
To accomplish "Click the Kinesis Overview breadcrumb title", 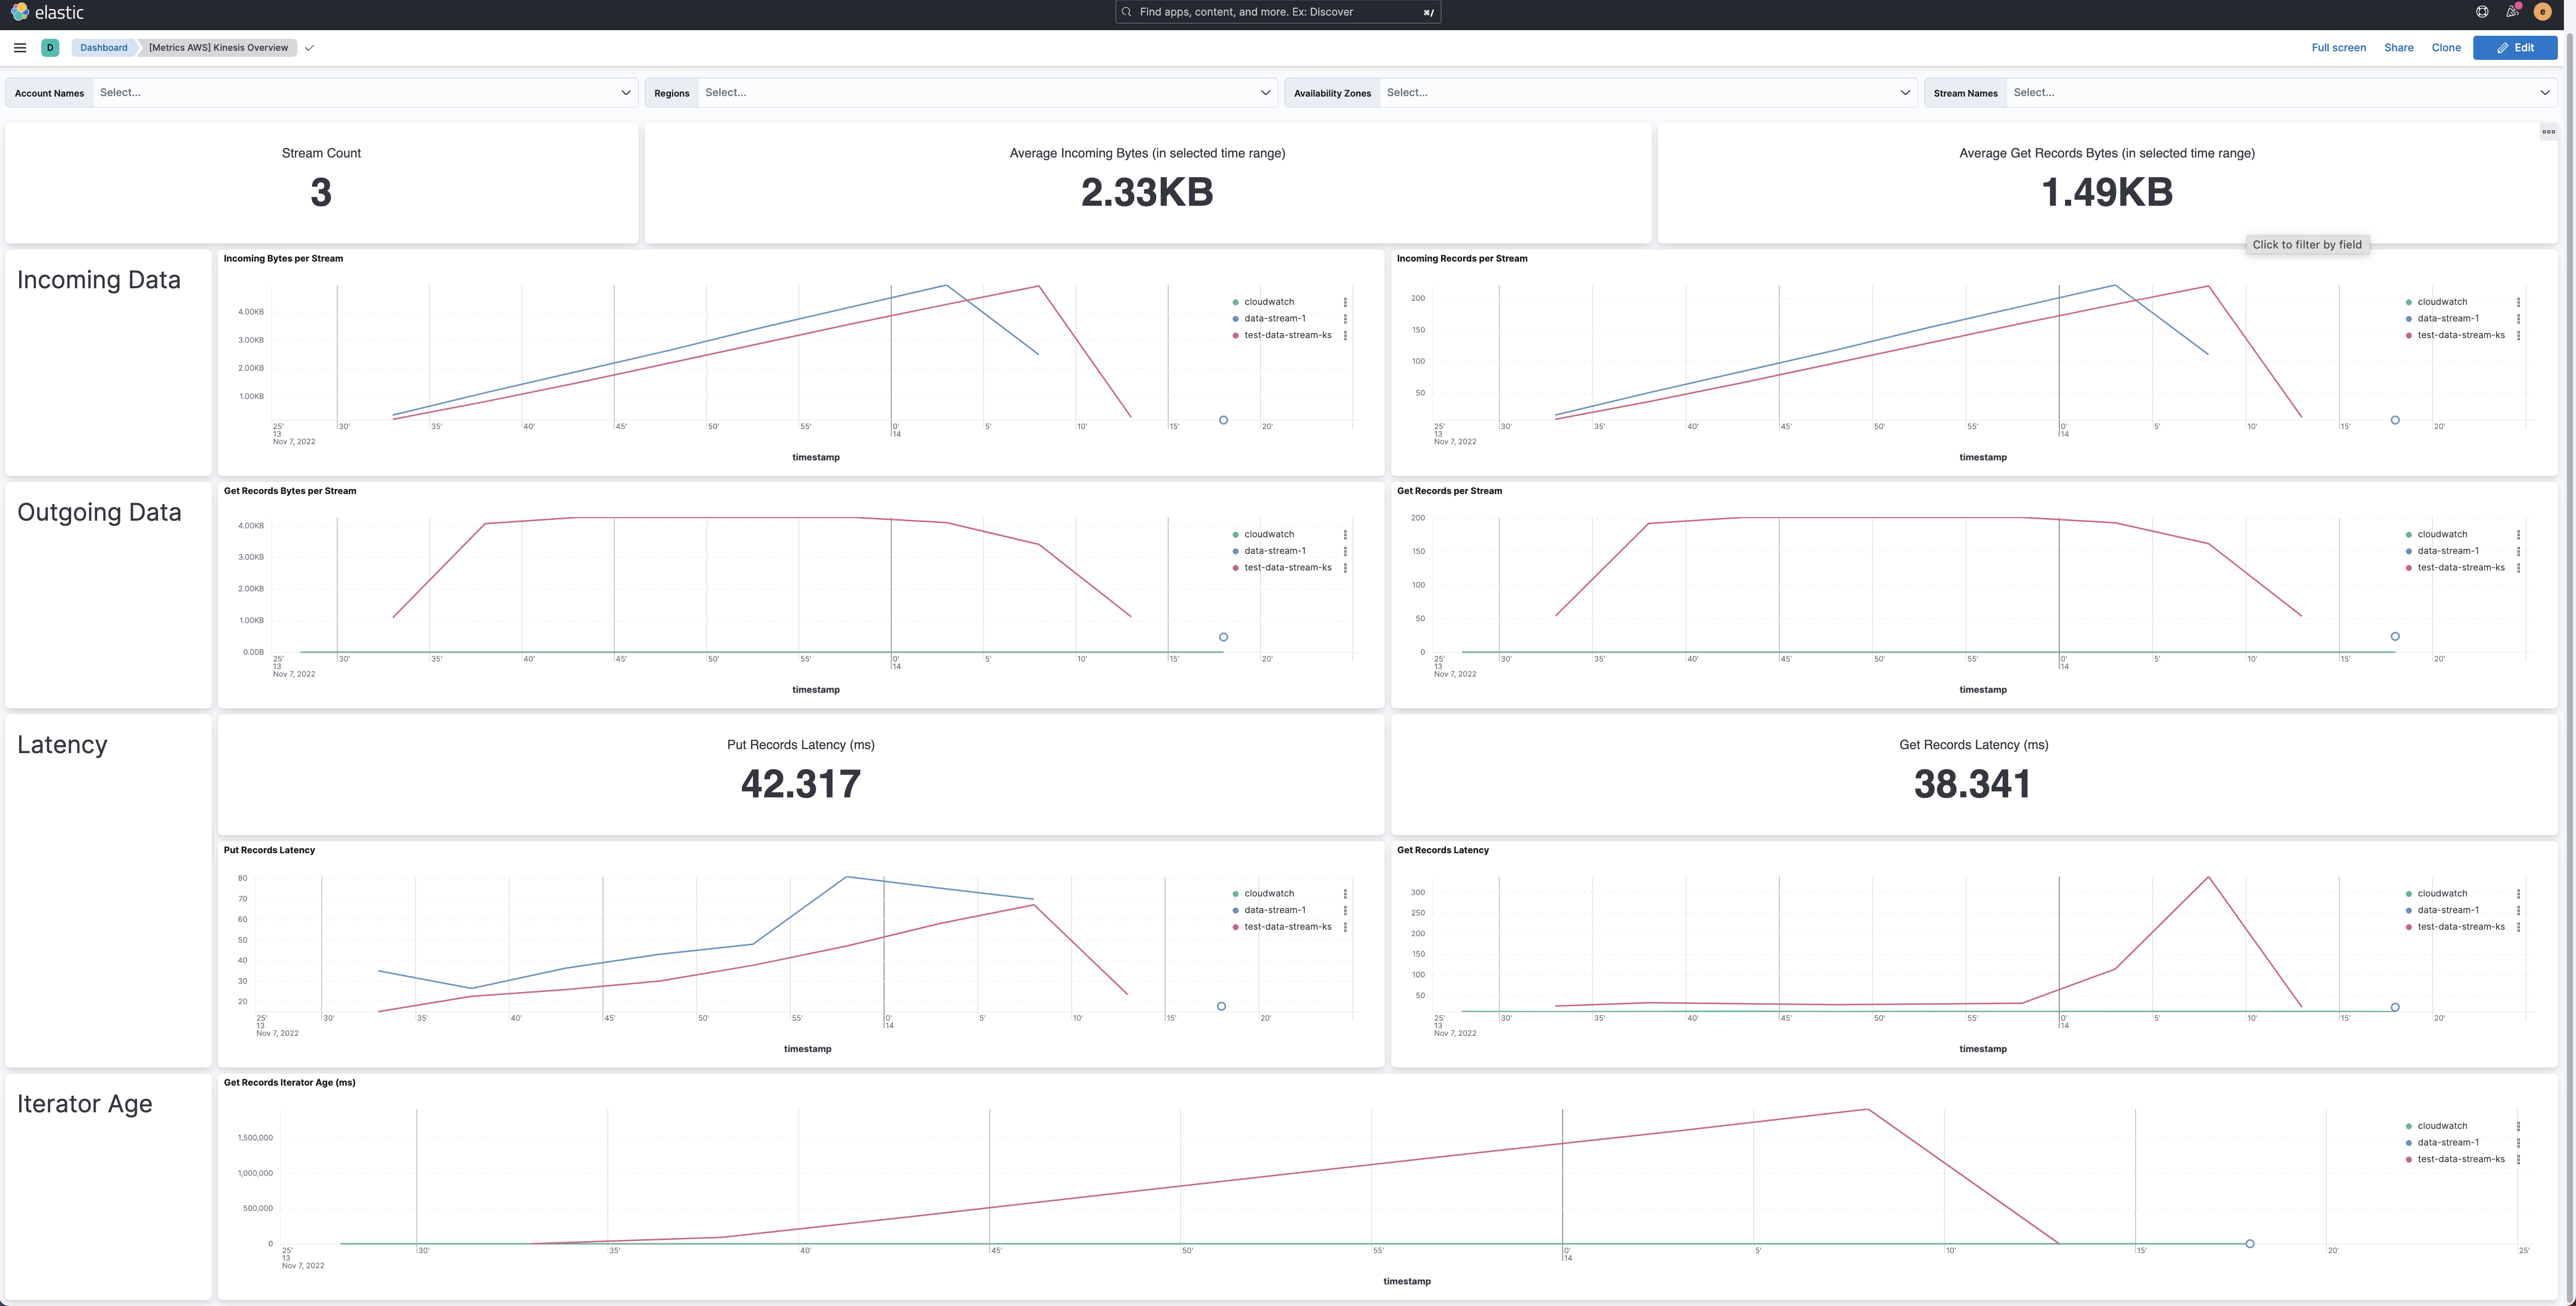I will click(x=218, y=48).
